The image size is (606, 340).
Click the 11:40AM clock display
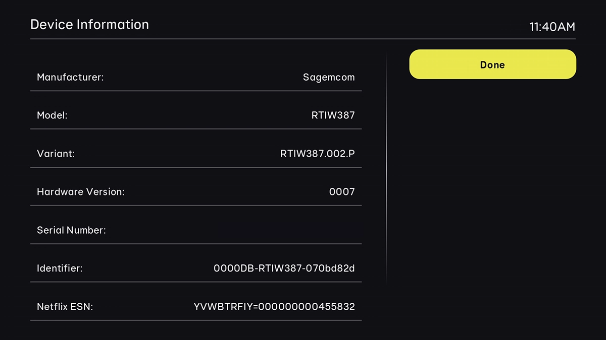click(x=552, y=27)
